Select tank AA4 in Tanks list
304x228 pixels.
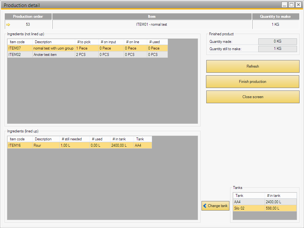coord(249,202)
